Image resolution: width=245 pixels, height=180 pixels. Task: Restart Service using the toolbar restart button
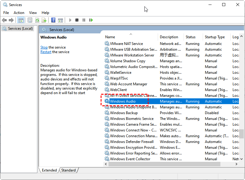[x=91, y=20]
